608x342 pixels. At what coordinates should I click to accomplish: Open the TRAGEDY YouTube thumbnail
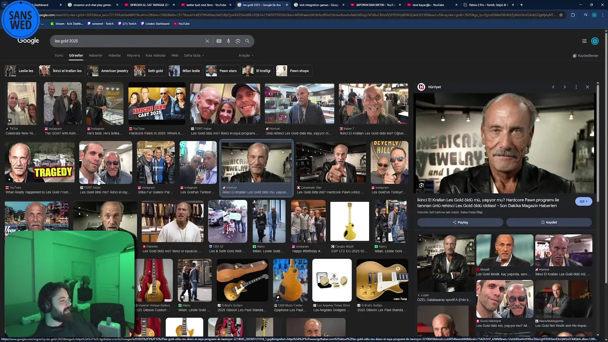click(39, 162)
